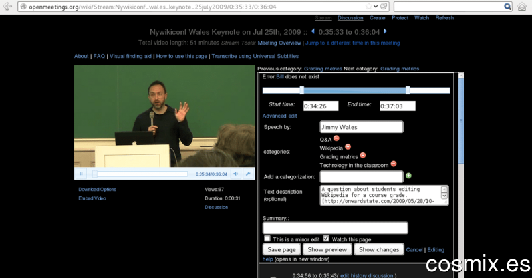This screenshot has width=532, height=278.
Task: Click the 'Duration: 0:00:31' text
Action: pos(223,198)
